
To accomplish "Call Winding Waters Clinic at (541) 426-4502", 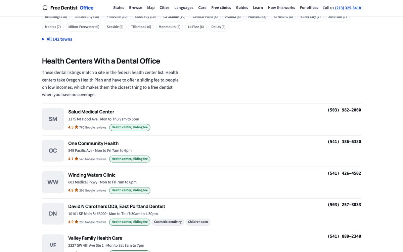I will click(344, 173).
